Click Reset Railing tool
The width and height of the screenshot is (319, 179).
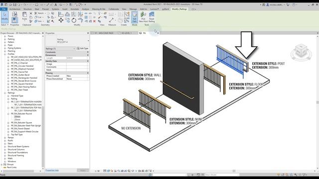pyautogui.click(x=152, y=17)
